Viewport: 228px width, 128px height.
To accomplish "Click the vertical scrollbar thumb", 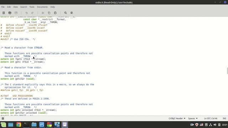I will pos(227,71).
